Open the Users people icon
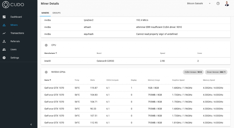The image size is (234, 128). point(4,50)
